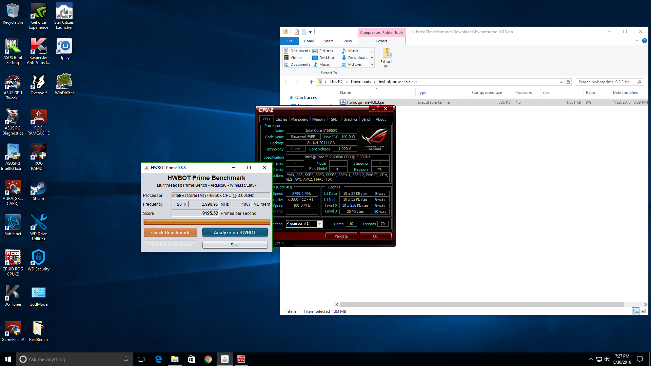Switch to Caches tab in CPU-Z

(x=281, y=119)
